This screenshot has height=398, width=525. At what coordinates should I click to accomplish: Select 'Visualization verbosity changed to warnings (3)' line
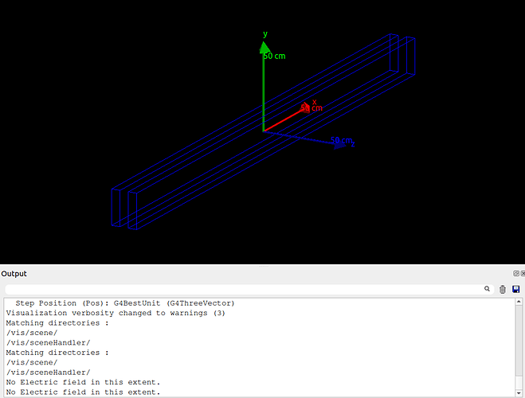[x=116, y=313]
